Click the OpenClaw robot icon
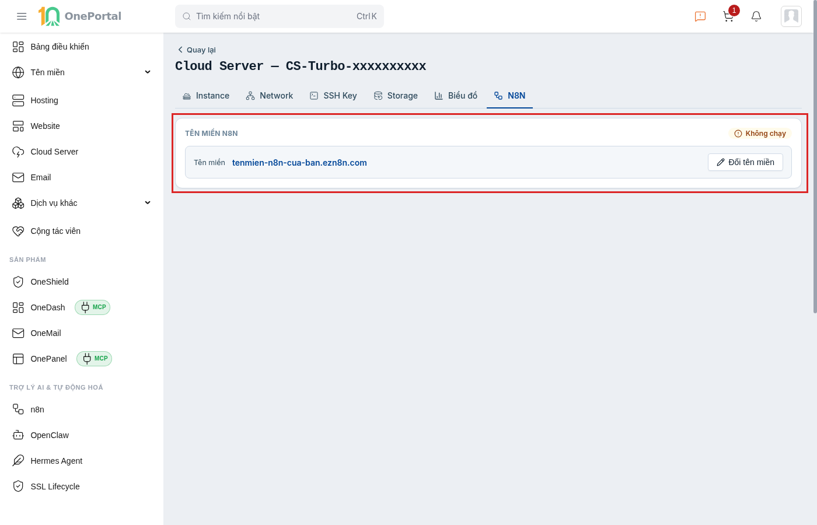The width and height of the screenshot is (817, 525). click(x=18, y=435)
